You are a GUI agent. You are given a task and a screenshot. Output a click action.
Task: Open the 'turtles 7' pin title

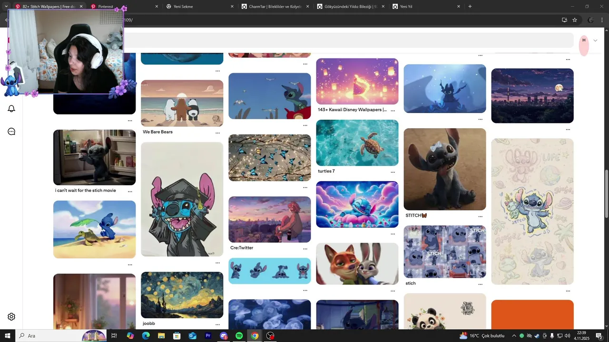pos(326,171)
